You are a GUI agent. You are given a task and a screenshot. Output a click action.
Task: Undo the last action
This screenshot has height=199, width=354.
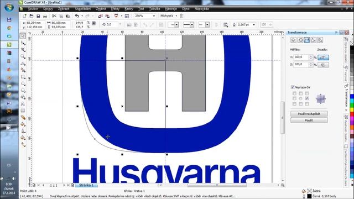point(77,16)
